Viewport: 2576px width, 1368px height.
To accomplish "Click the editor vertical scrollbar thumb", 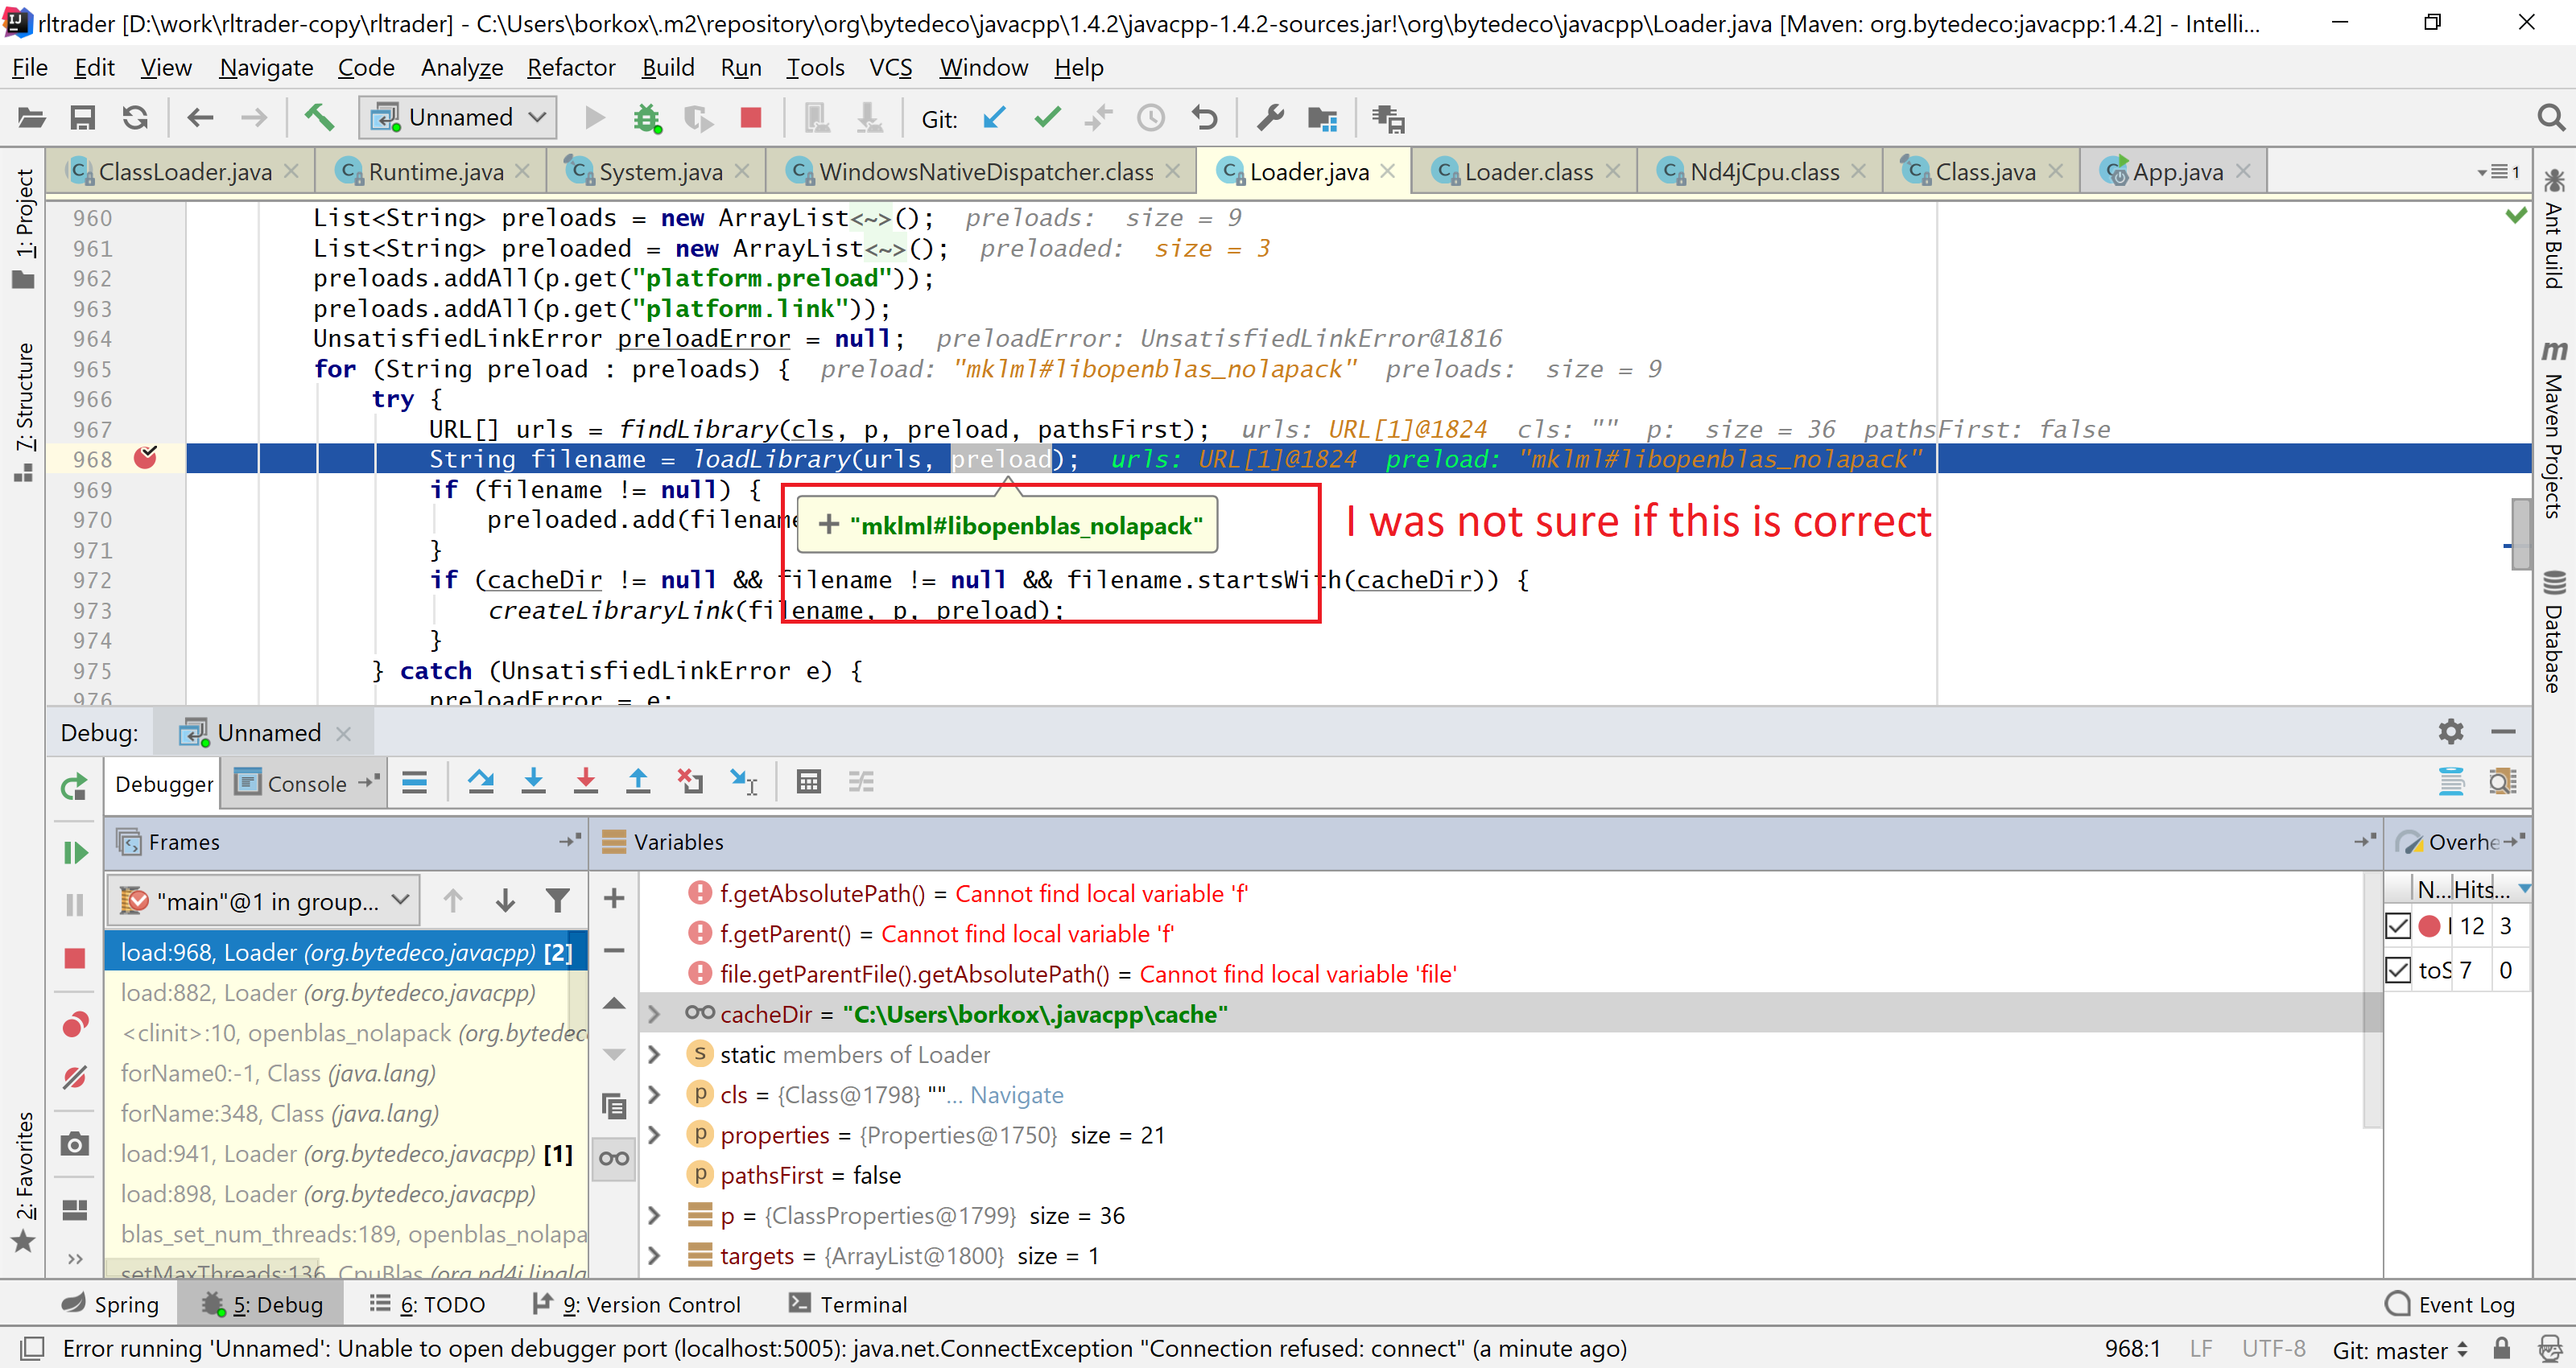I will pos(2521,534).
